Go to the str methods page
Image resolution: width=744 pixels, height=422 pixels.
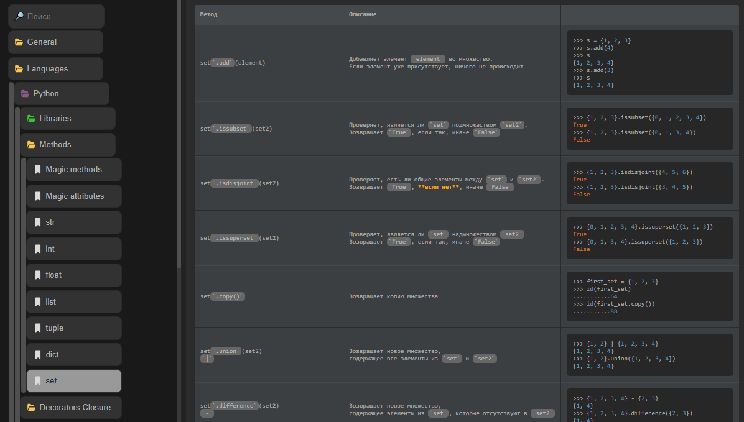click(74, 222)
